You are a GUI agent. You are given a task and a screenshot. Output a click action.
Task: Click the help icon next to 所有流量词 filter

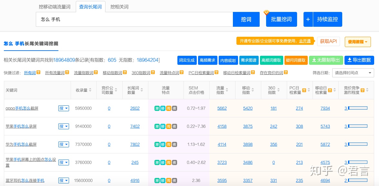tap(67, 73)
